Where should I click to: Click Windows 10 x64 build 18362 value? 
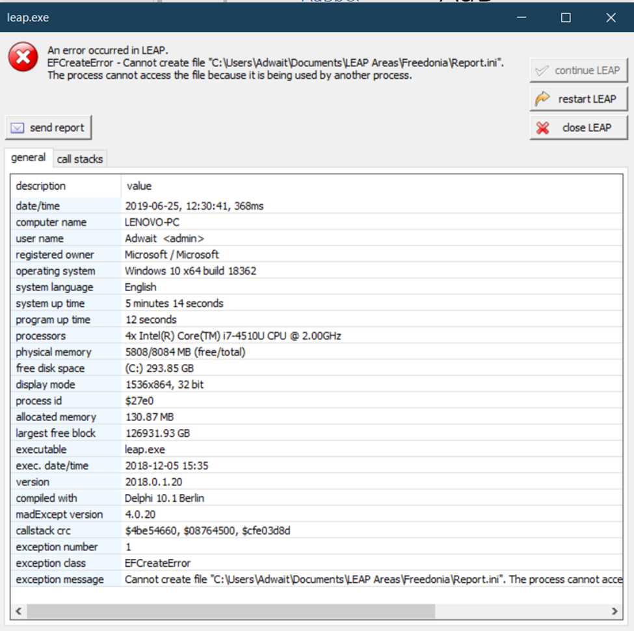click(191, 271)
